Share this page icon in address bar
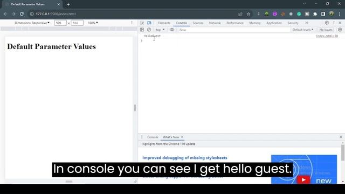Screen dimensions: 345x194 pyautogui.click(x=240, y=14)
